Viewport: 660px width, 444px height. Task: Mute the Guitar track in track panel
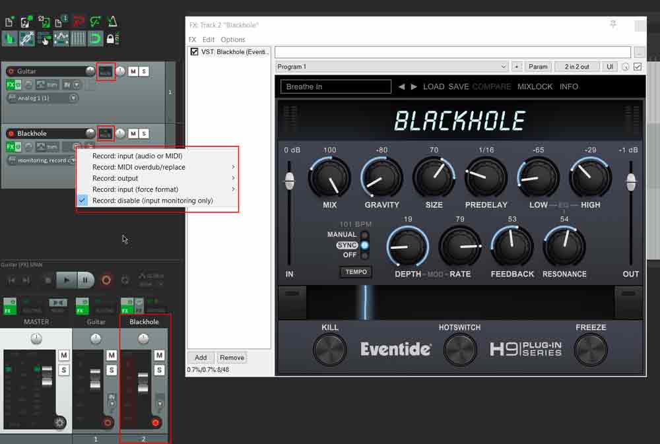coord(133,71)
